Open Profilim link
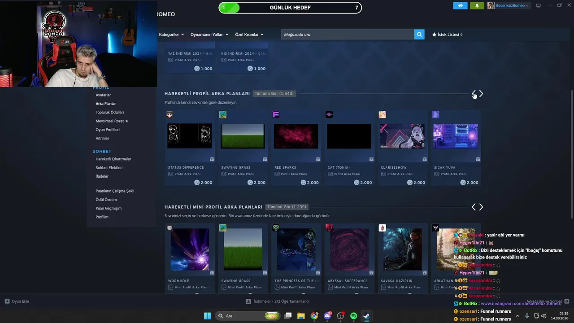The width and height of the screenshot is (574, 323). (x=102, y=217)
